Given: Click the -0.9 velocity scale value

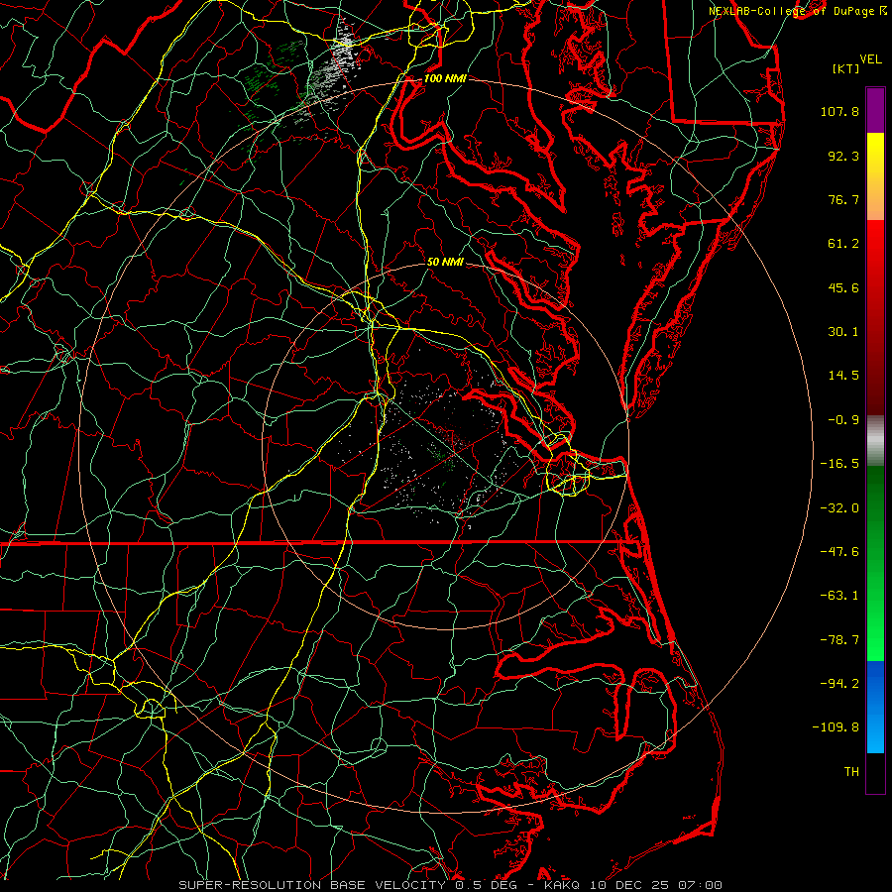Looking at the screenshot, I should [843, 420].
